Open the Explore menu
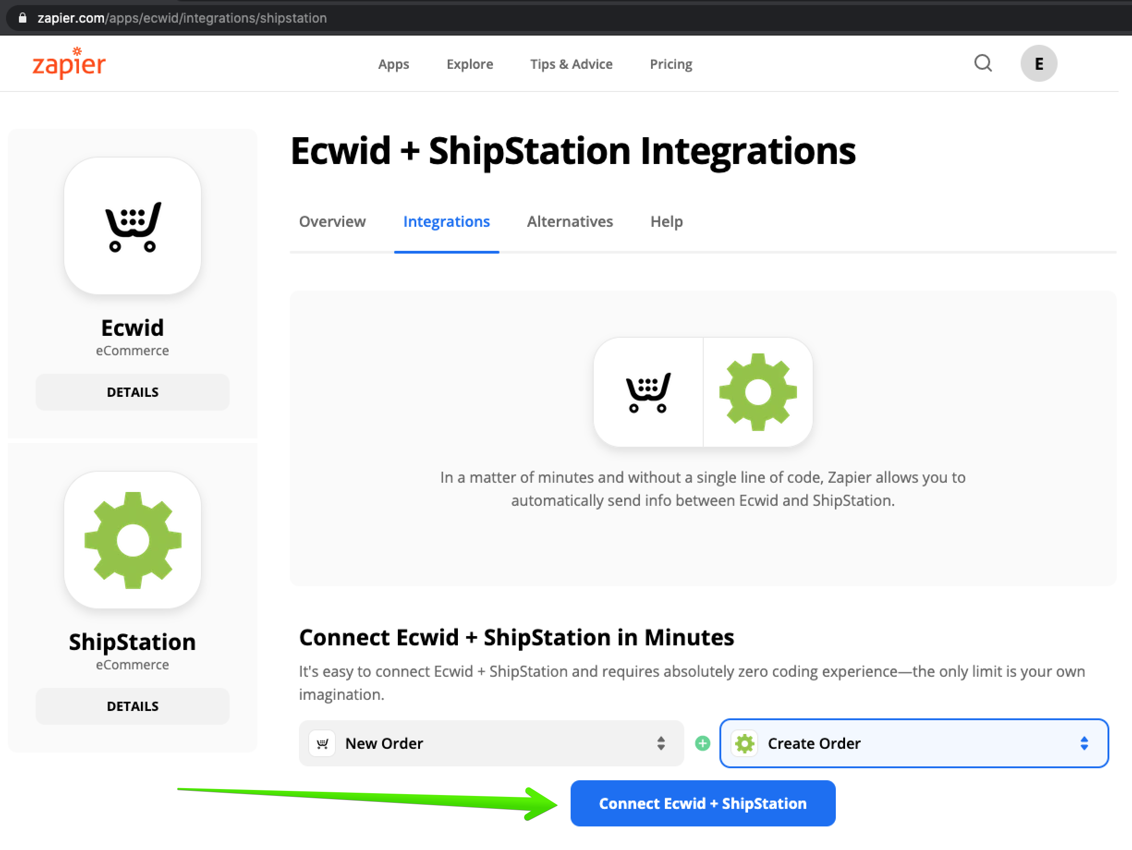Image resolution: width=1132 pixels, height=850 pixels. [469, 64]
